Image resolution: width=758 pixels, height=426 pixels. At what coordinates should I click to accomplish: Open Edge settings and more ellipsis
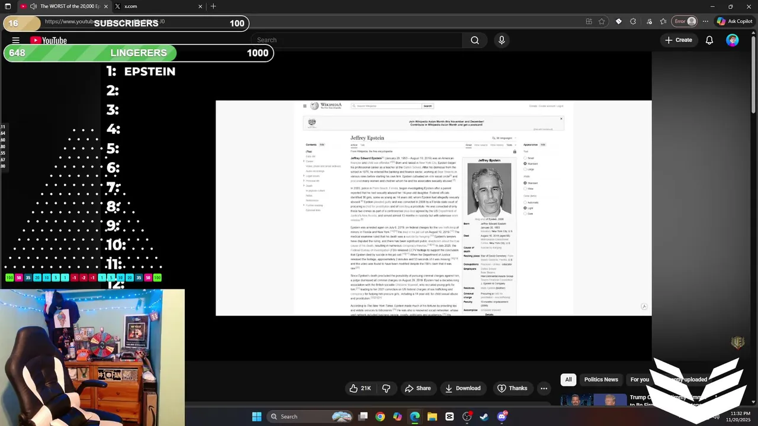705,21
